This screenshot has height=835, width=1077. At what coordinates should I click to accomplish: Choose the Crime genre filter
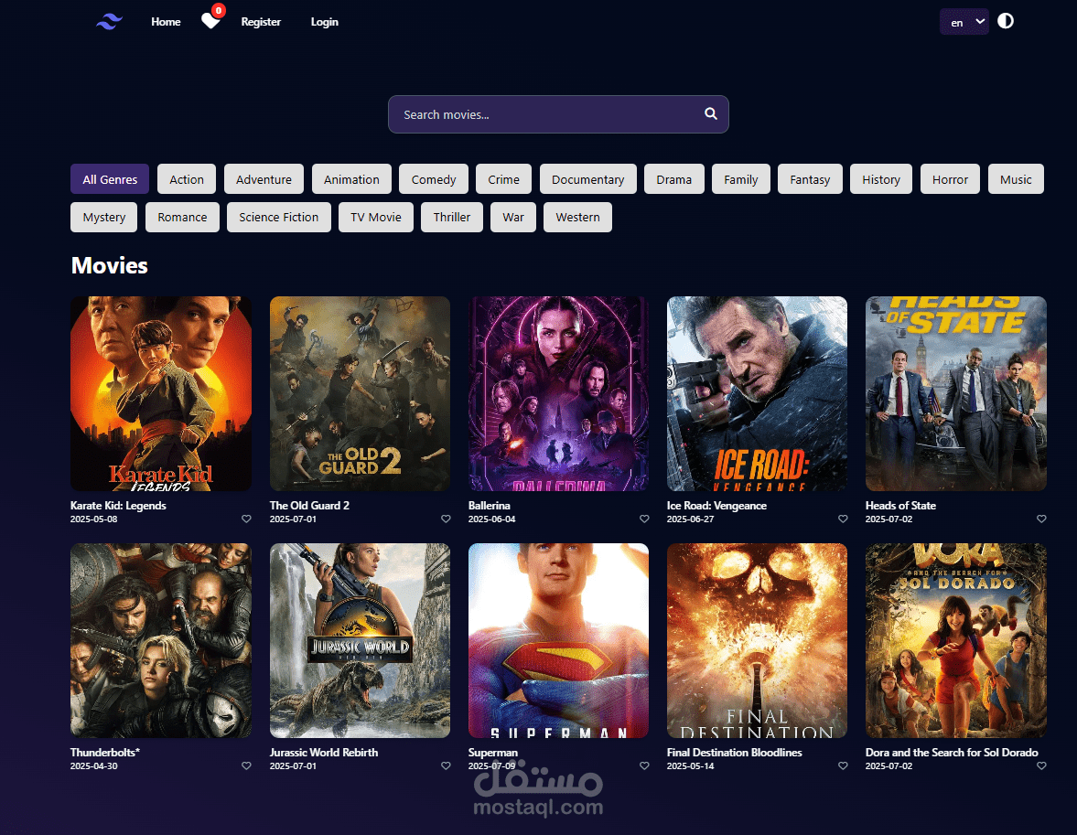503,179
